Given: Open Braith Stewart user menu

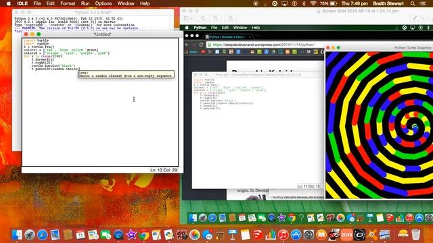Looking at the screenshot, I should [x=388, y=3].
